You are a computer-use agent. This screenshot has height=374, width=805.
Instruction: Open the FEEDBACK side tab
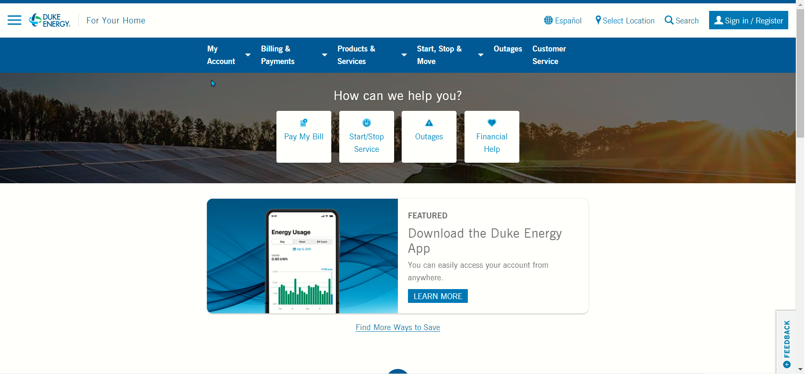click(786, 342)
